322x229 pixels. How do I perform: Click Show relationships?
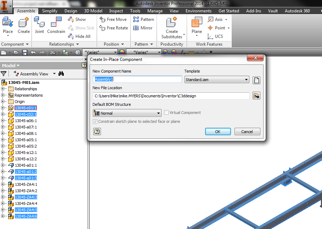[x=77, y=19]
